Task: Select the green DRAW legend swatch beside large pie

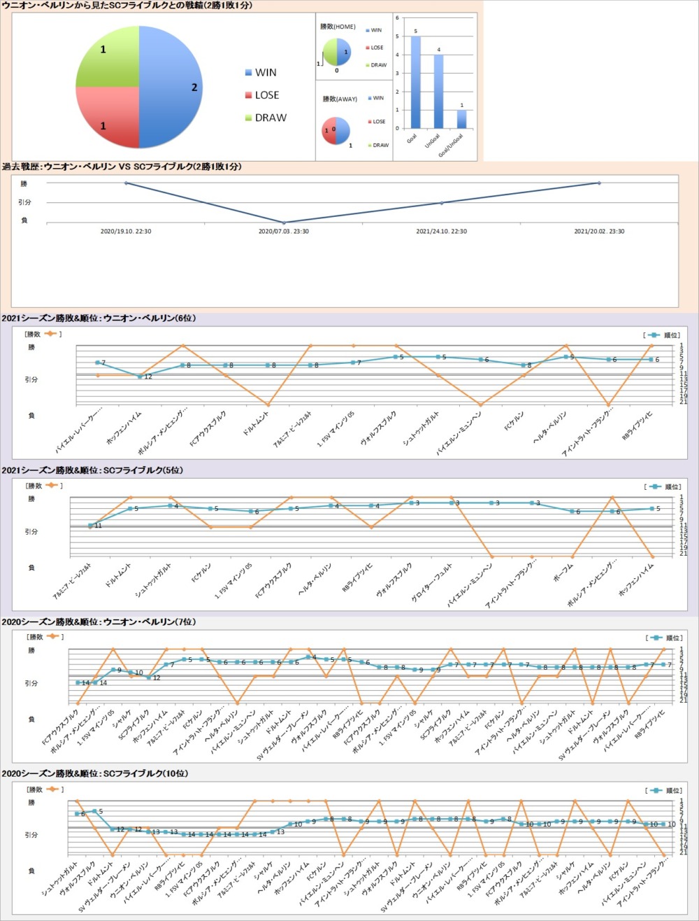Action: pos(249,118)
